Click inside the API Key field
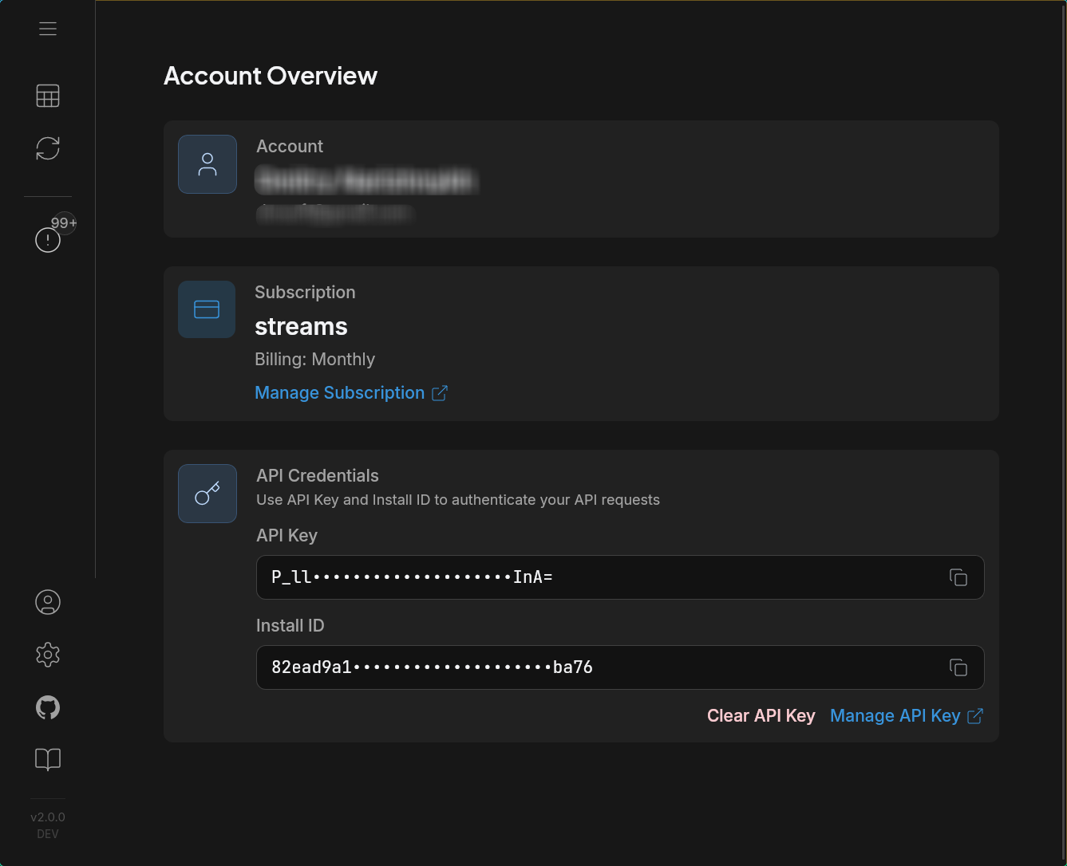The image size is (1067, 866). click(x=620, y=577)
